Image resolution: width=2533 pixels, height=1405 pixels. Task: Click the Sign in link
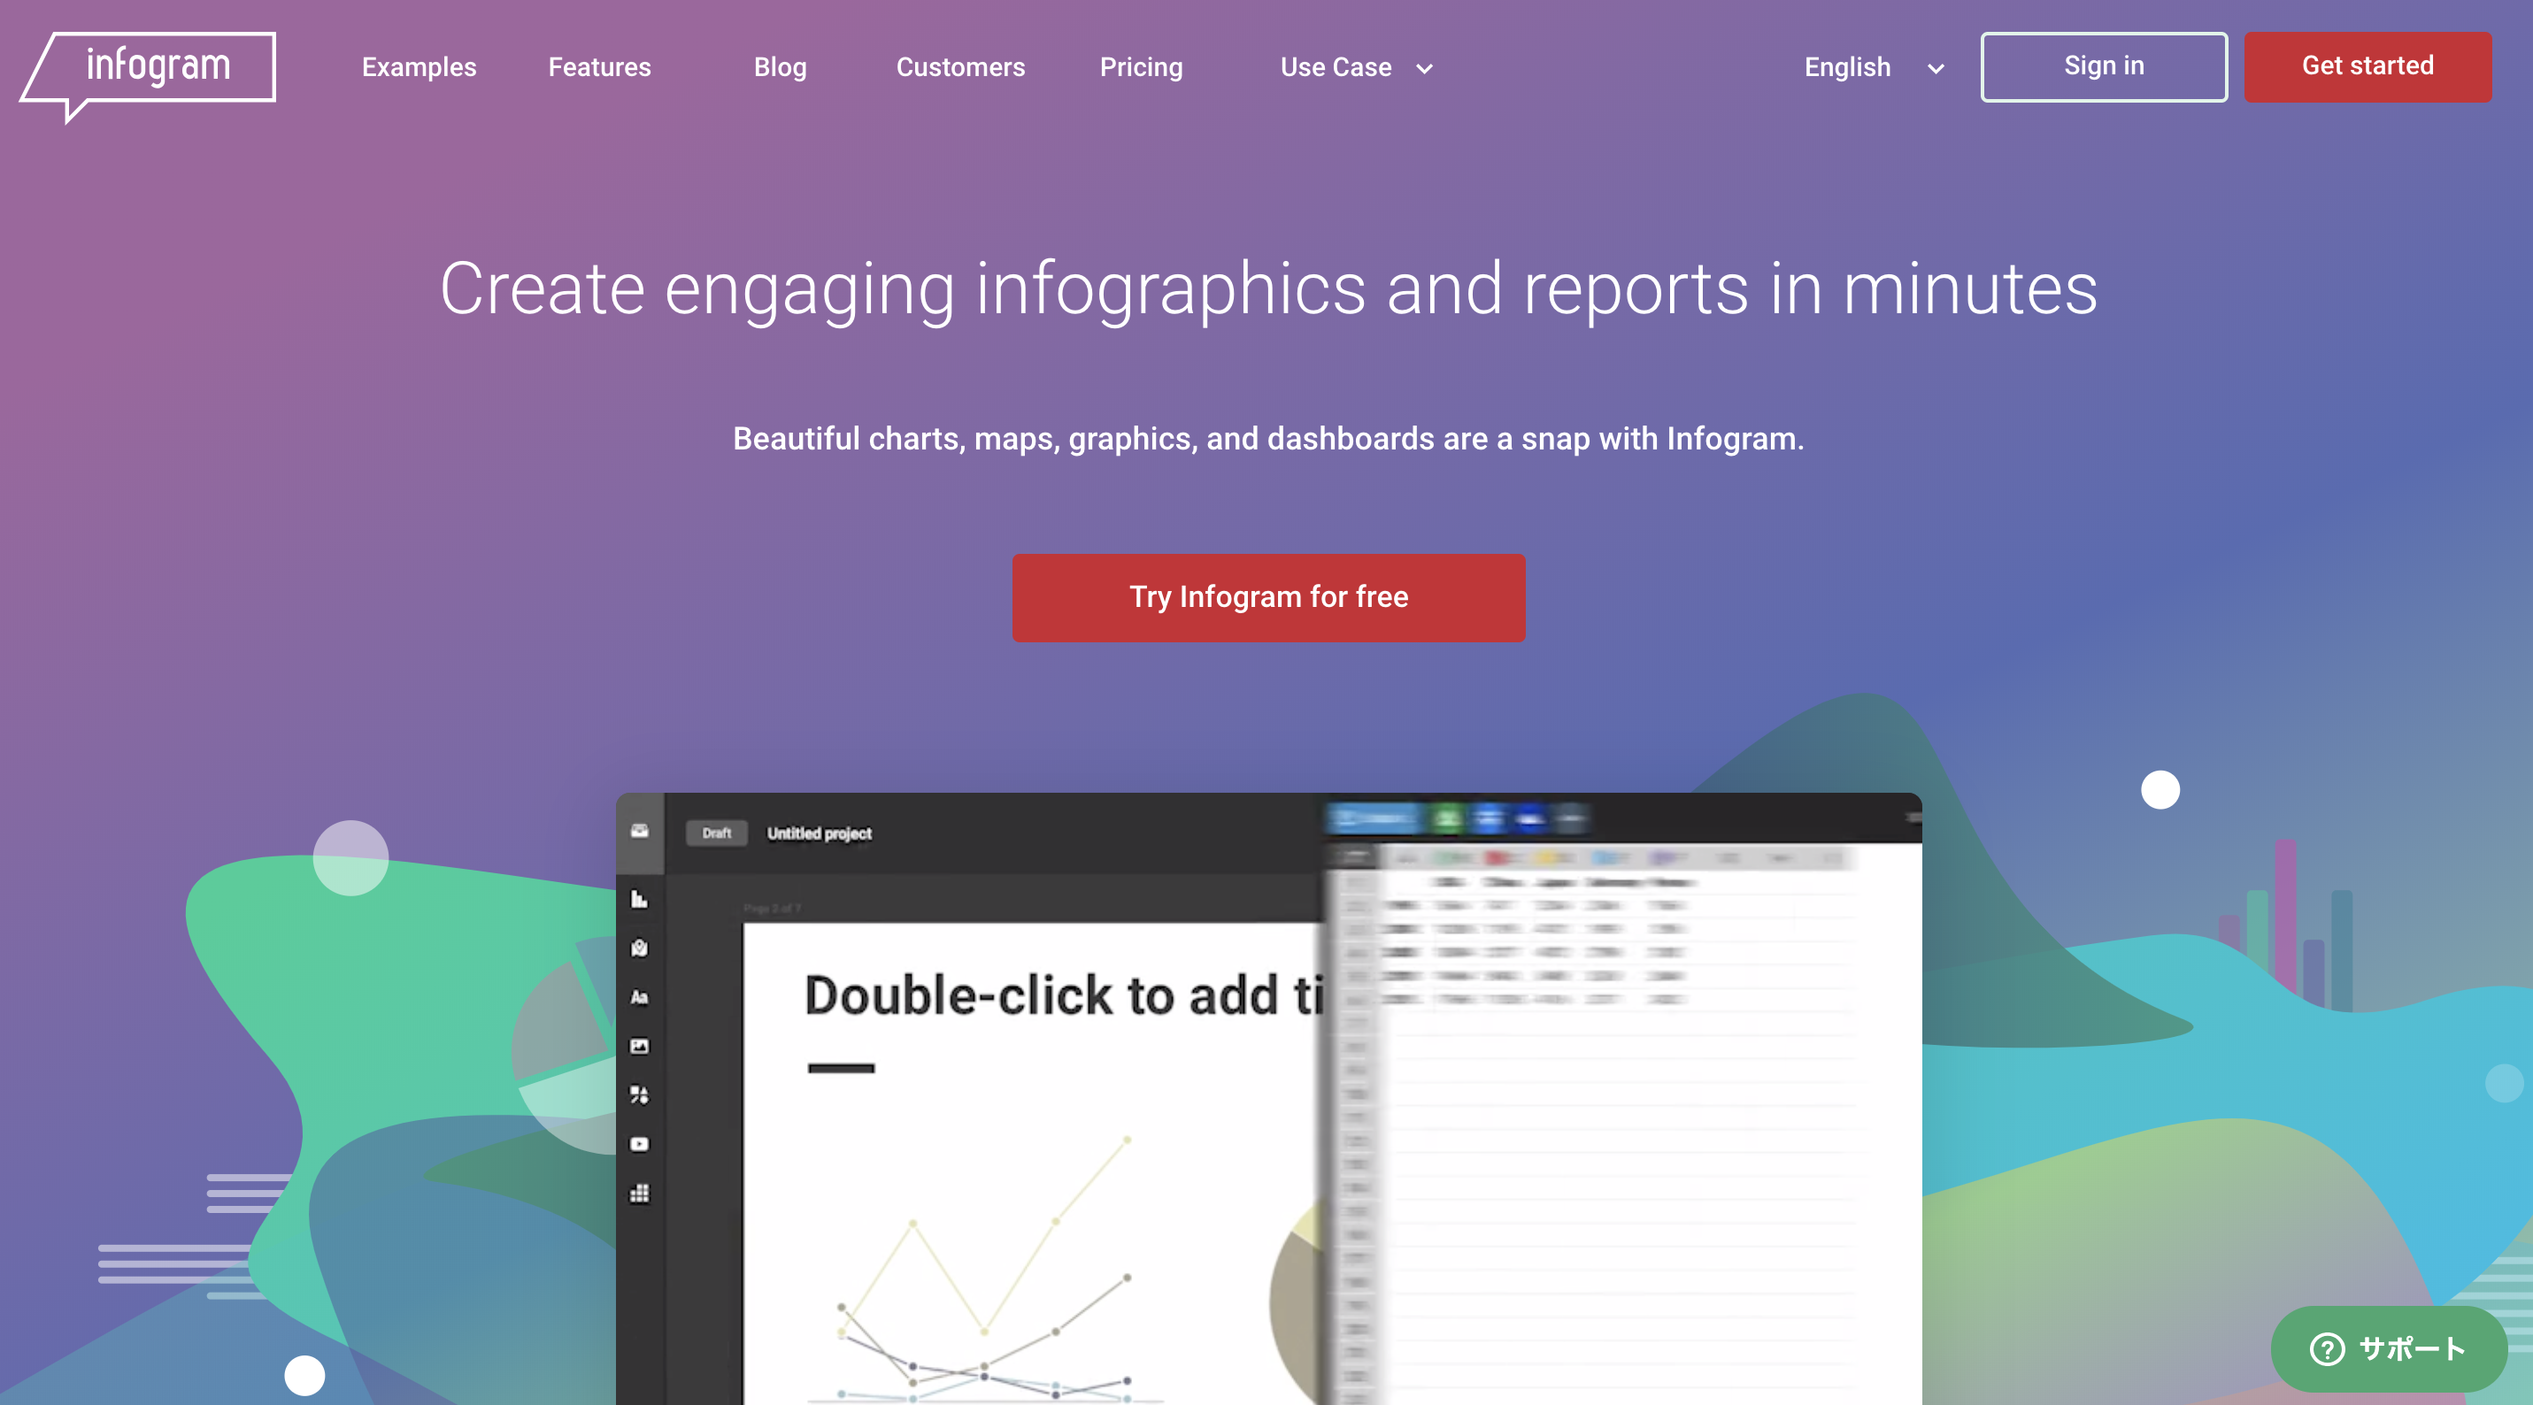[x=2104, y=64]
